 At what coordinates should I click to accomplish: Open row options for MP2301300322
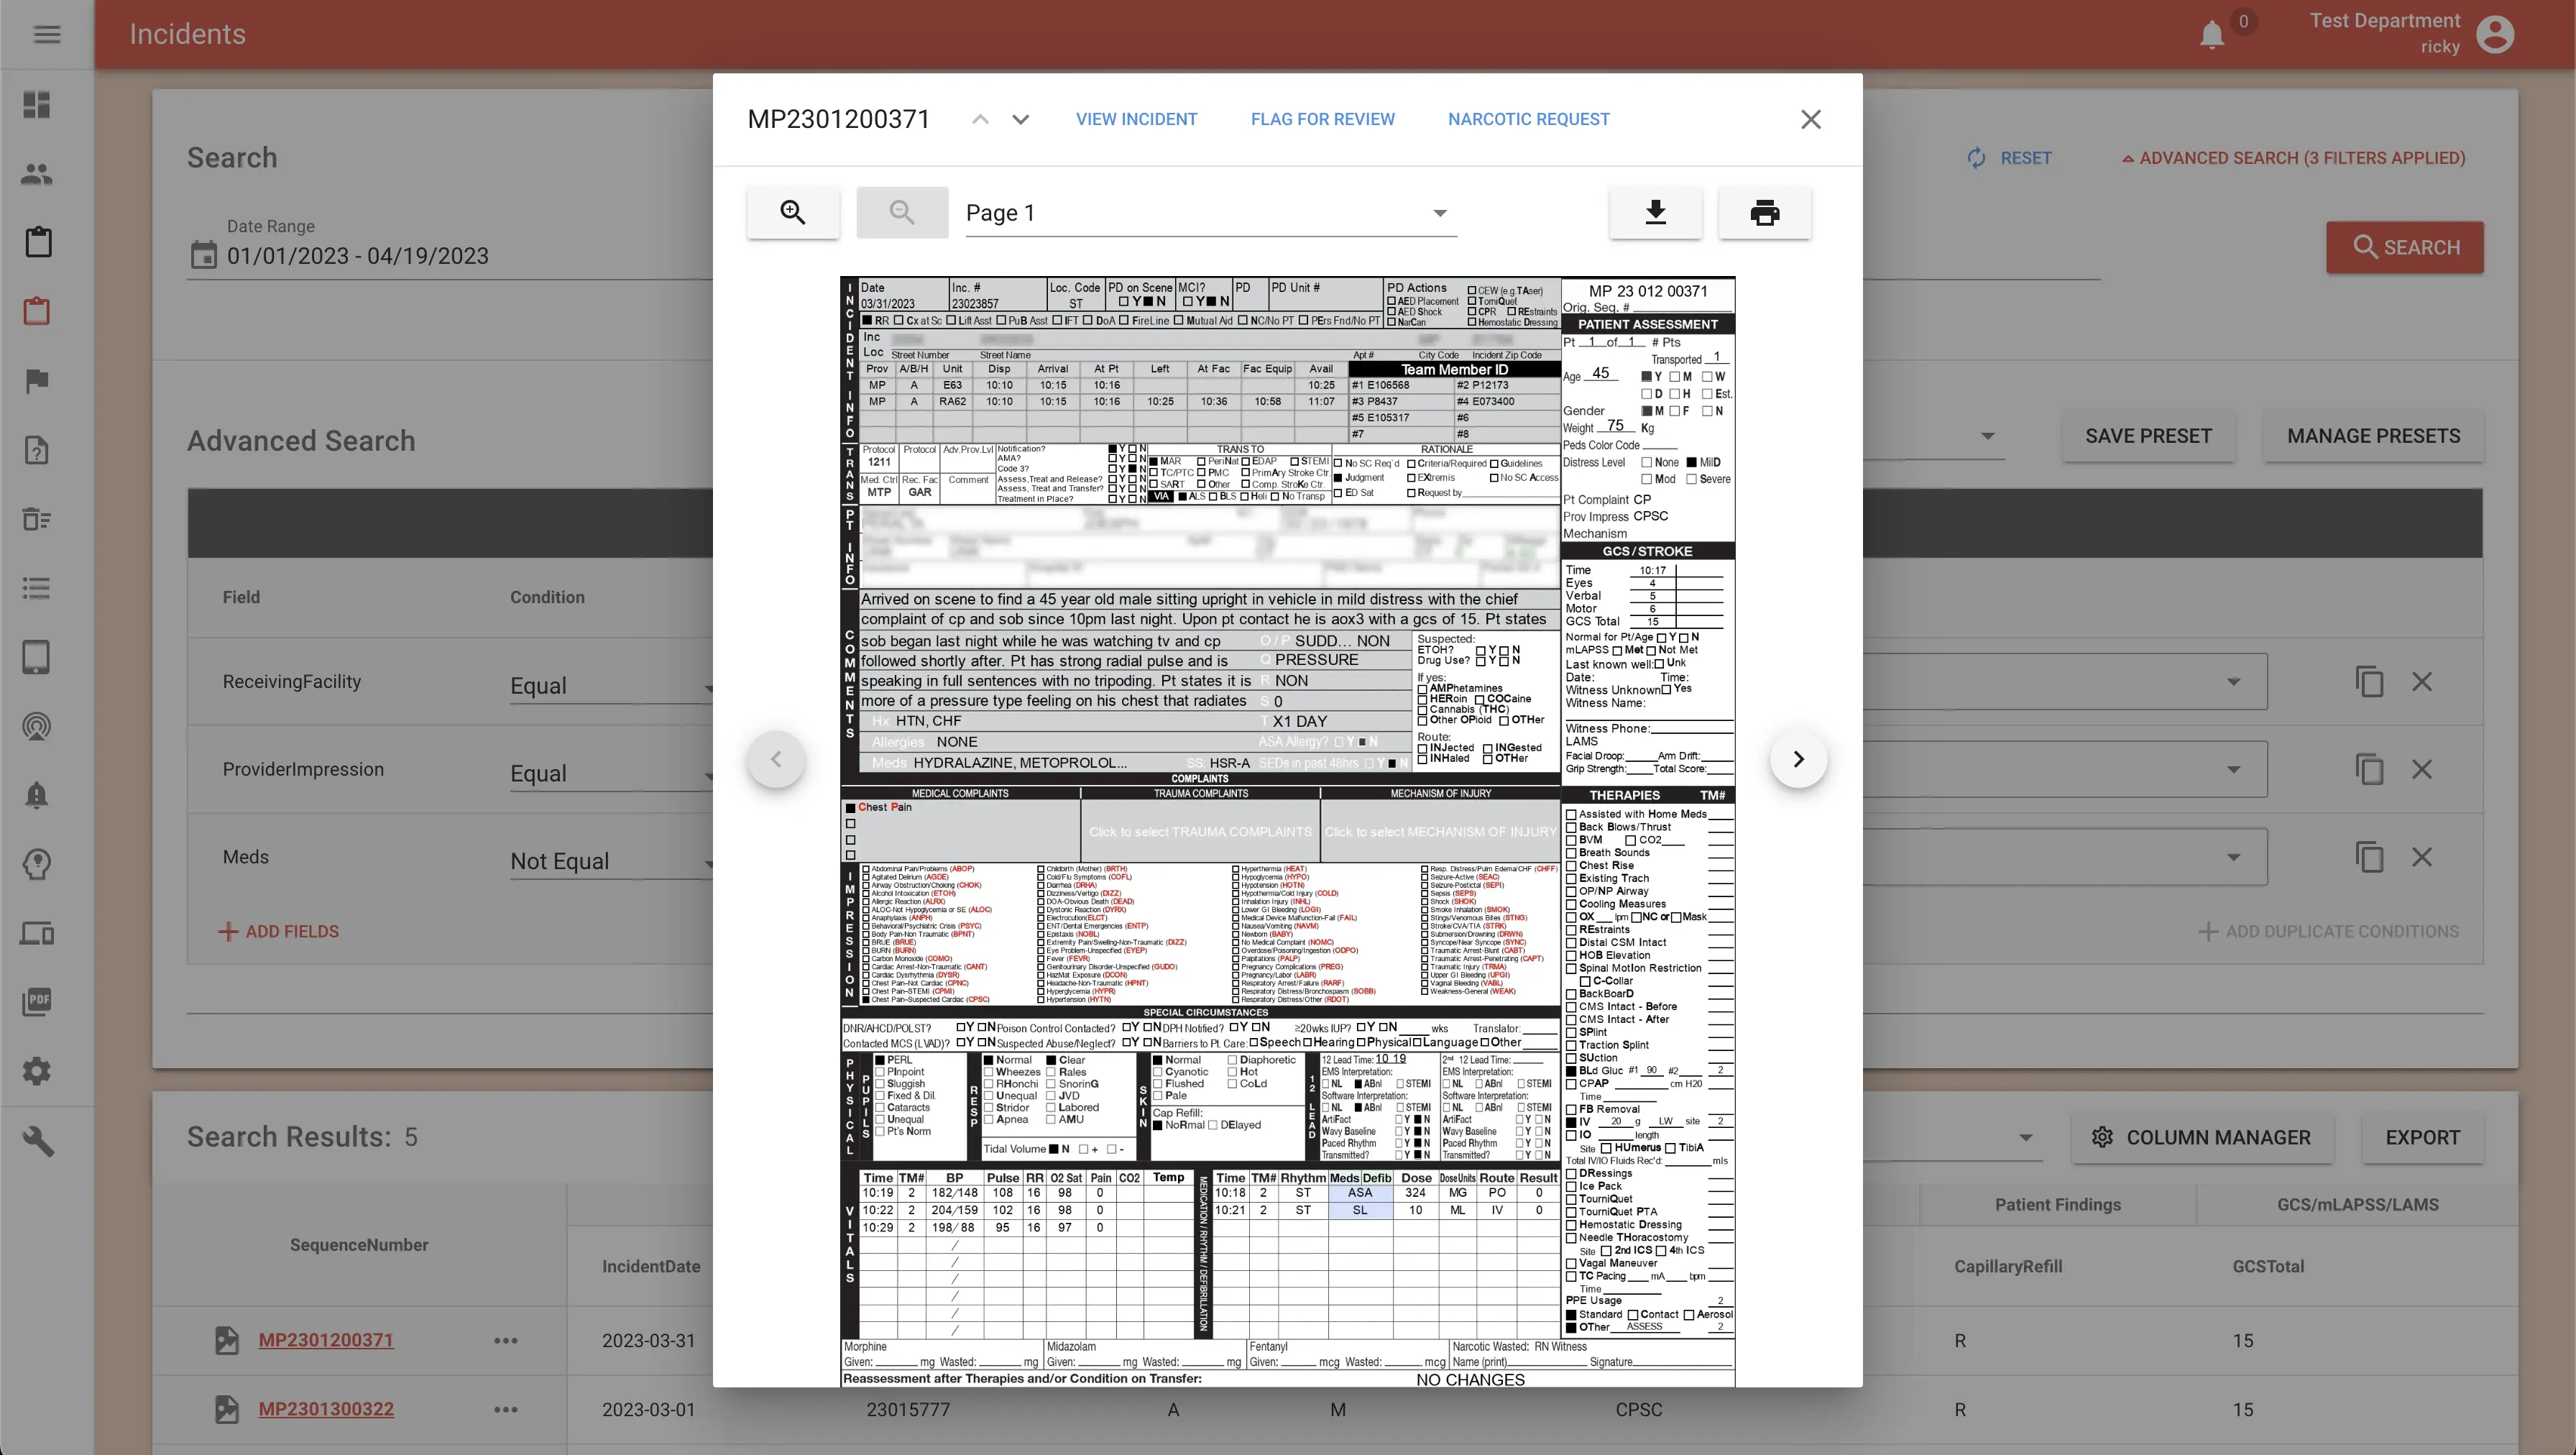[505, 1409]
